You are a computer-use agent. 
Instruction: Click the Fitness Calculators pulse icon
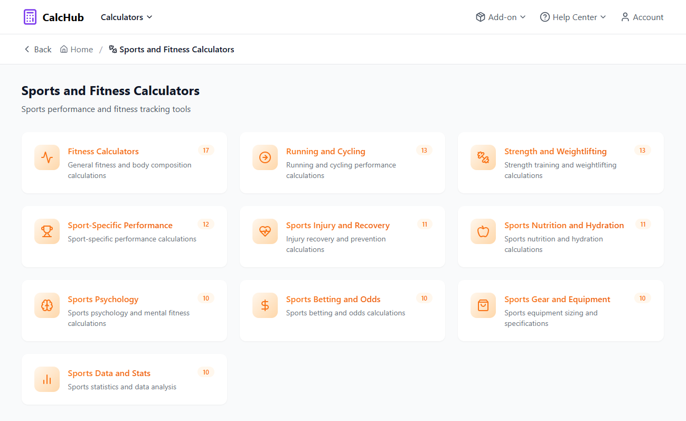(x=47, y=157)
